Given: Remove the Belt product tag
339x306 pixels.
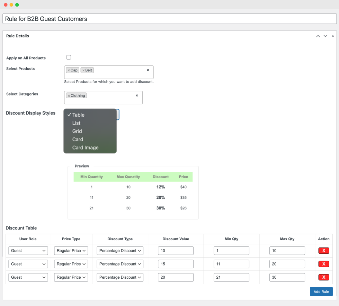Looking at the screenshot, I should coord(83,70).
